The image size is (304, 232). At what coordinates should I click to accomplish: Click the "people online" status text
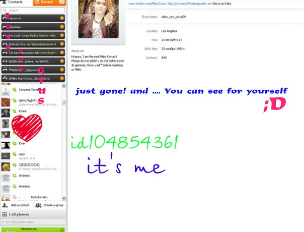click(18, 222)
